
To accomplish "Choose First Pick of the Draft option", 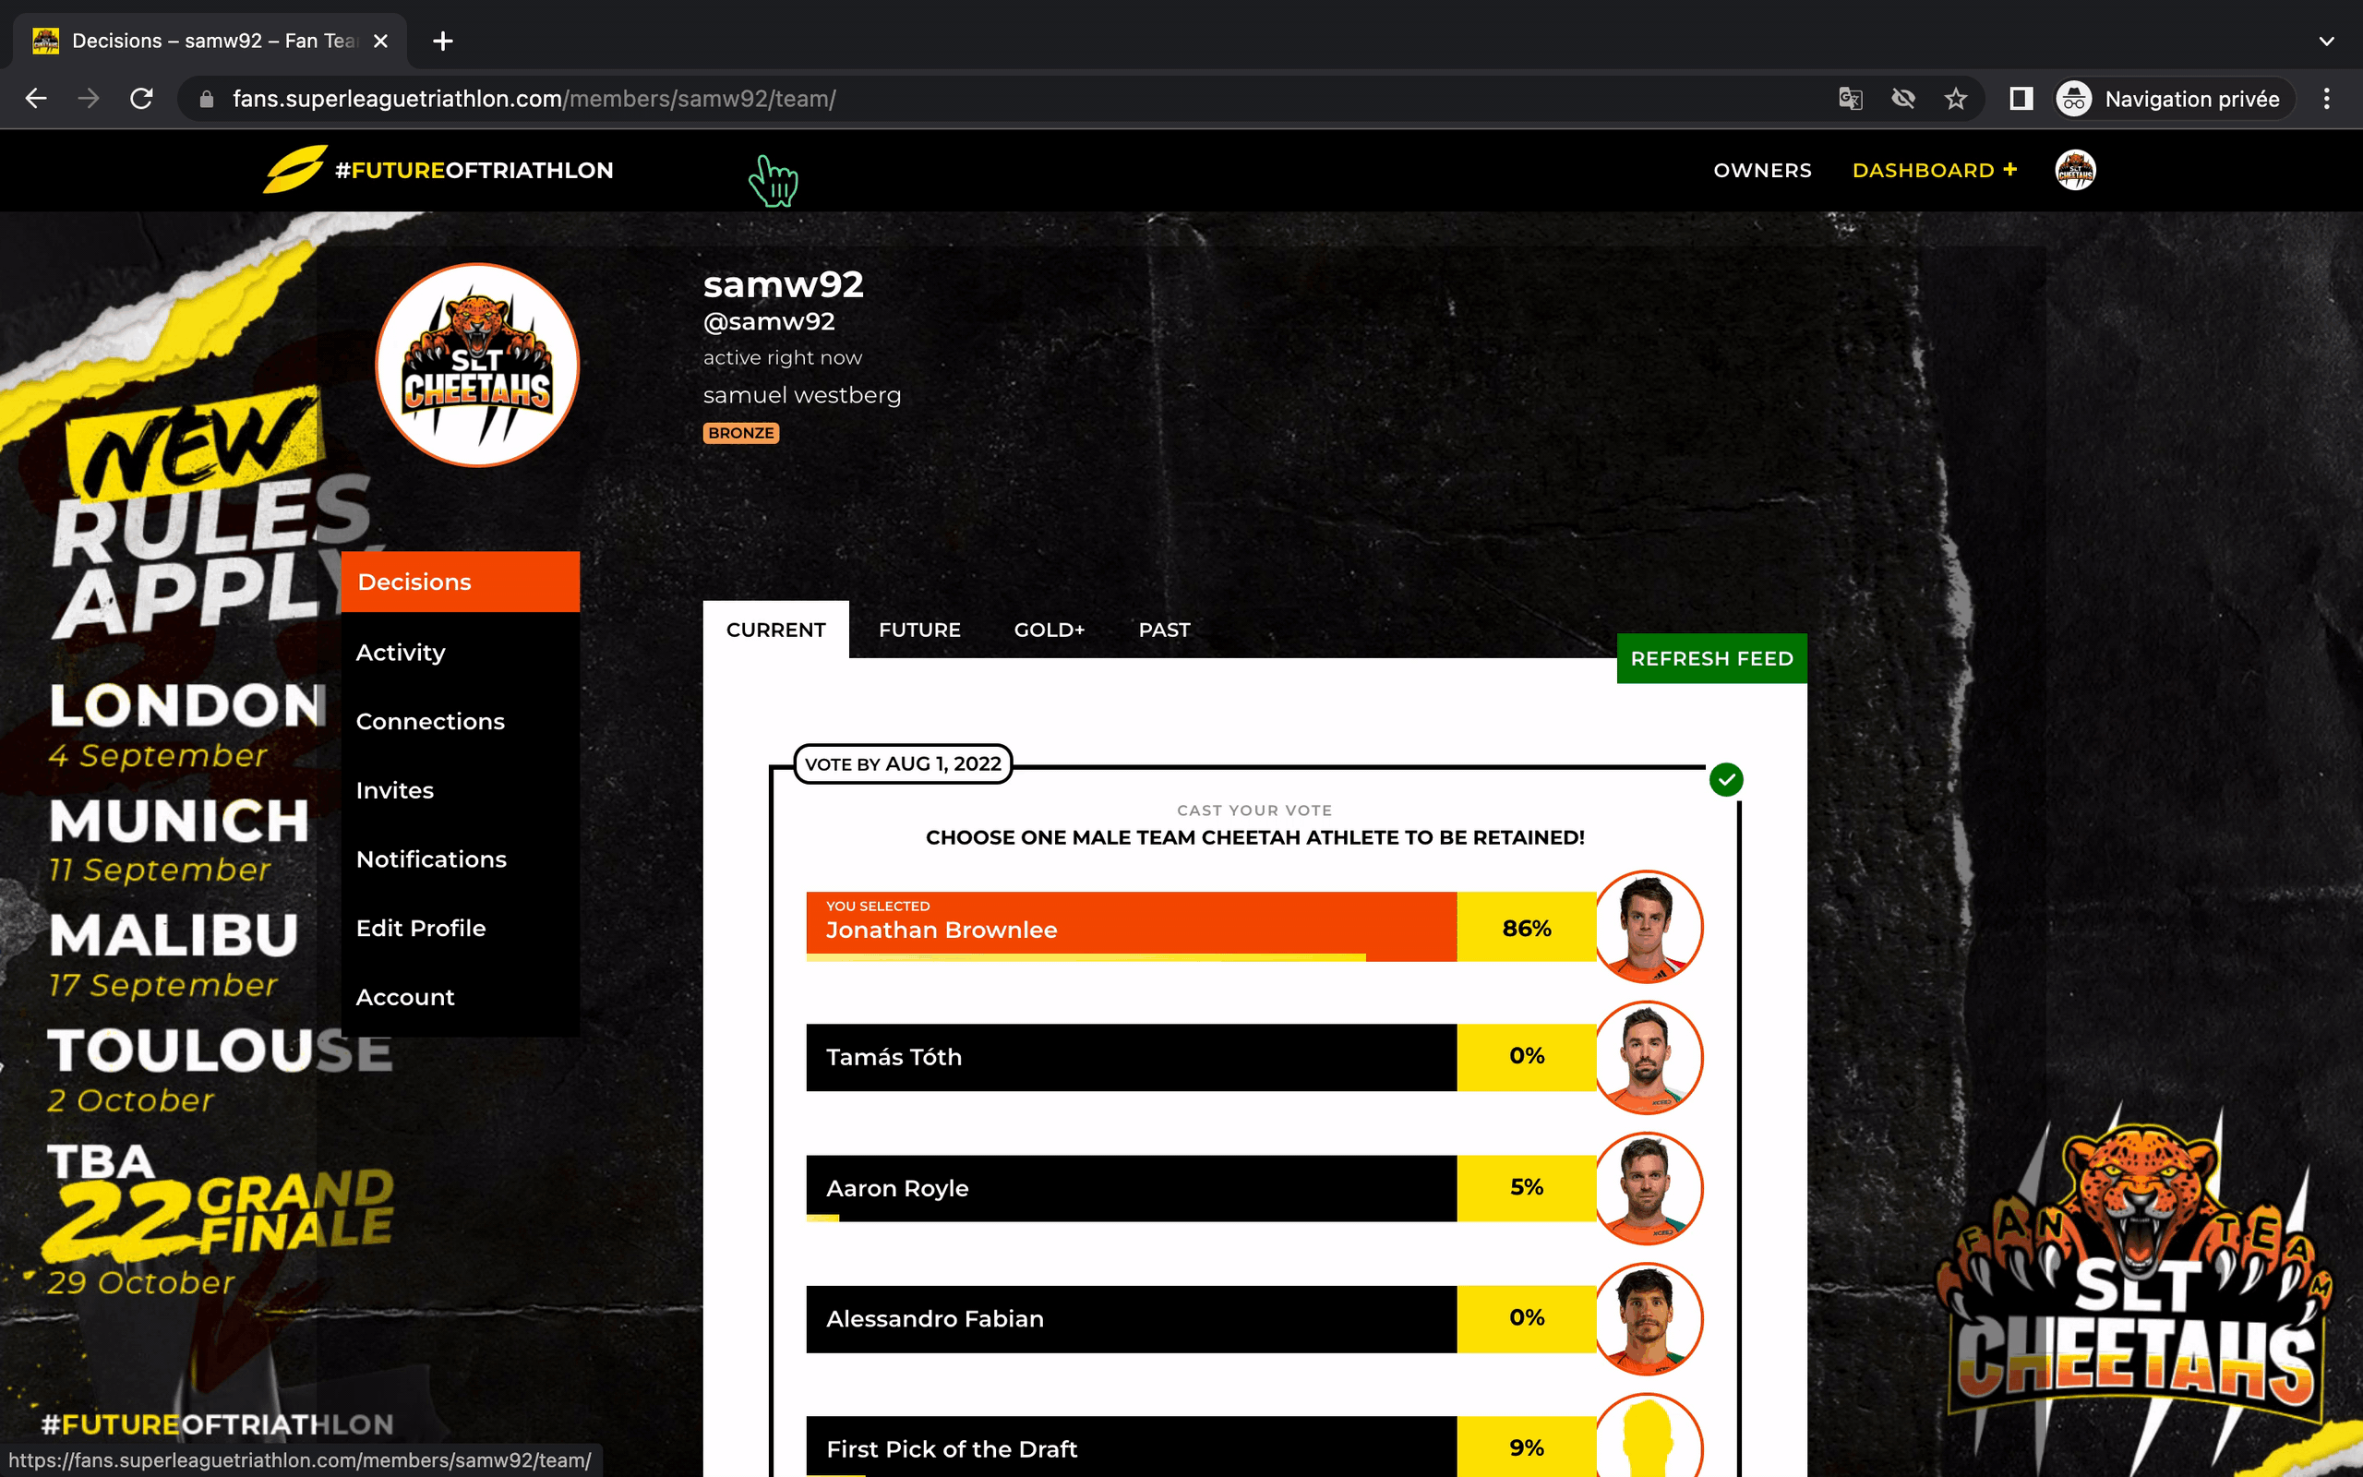I will pyautogui.click(x=1132, y=1447).
